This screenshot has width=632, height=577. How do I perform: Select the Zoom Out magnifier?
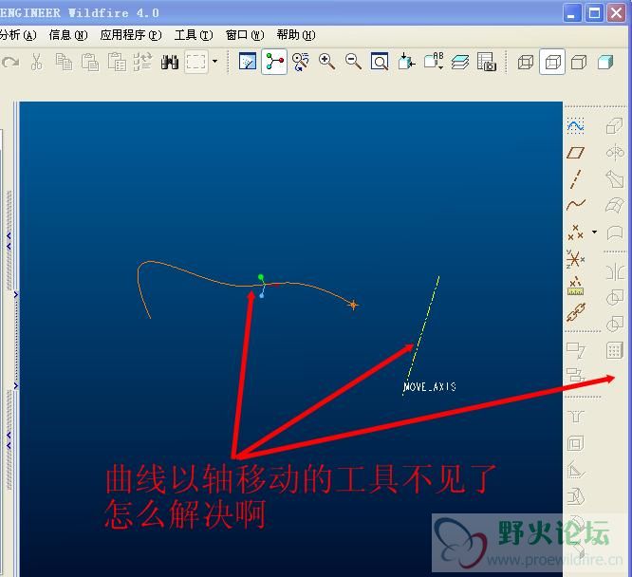coord(354,62)
